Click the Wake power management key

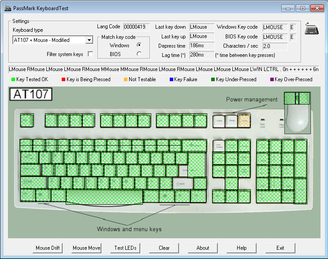click(219, 121)
